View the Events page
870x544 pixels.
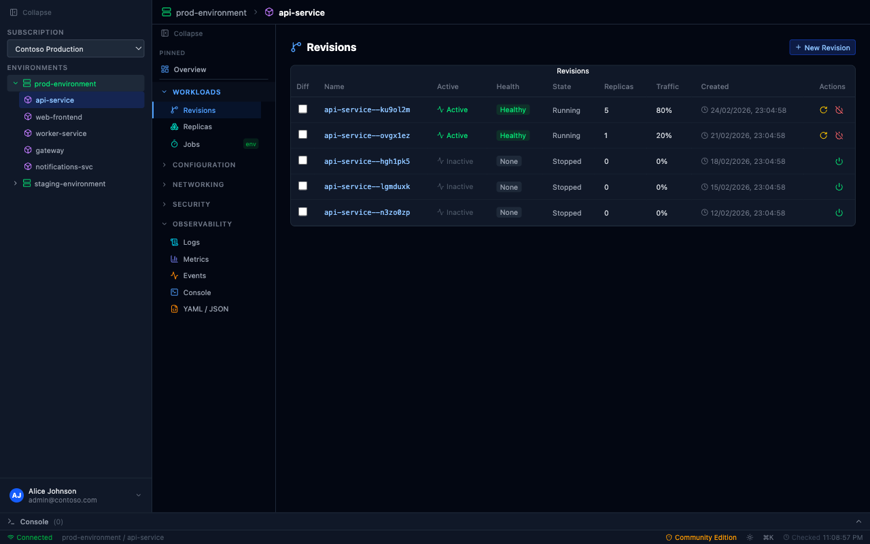(x=194, y=275)
